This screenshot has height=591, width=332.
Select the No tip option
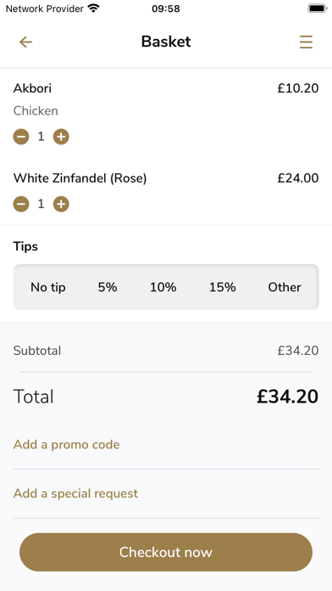pyautogui.click(x=48, y=287)
